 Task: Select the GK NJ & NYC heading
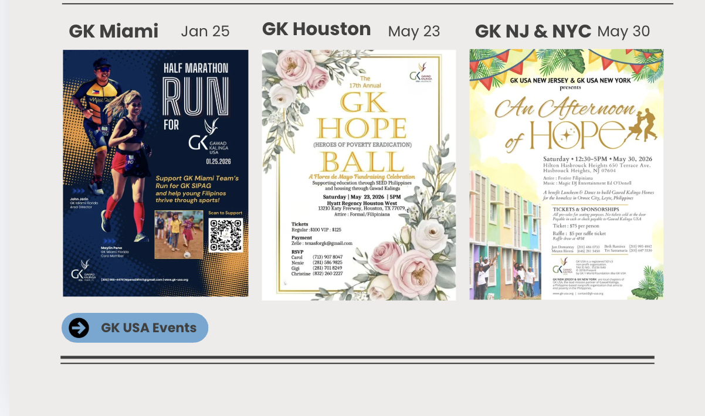pyautogui.click(x=533, y=31)
